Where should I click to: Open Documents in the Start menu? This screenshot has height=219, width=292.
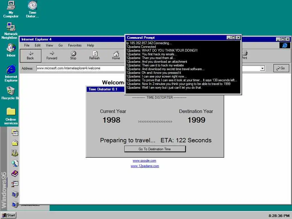pyautogui.click(x=15, y=143)
